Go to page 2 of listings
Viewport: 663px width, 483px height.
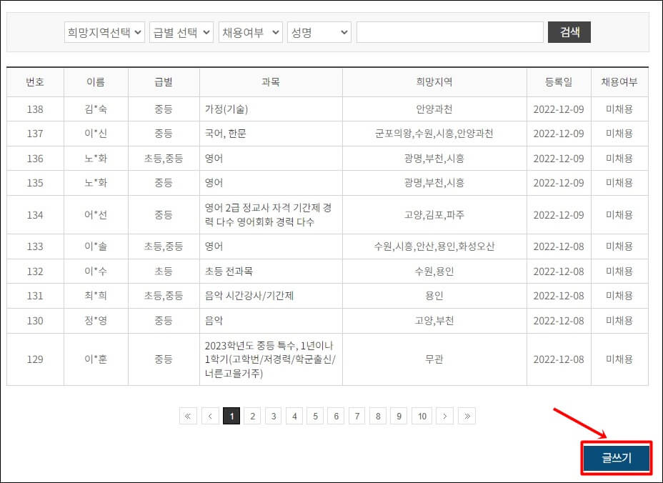pyautogui.click(x=251, y=415)
